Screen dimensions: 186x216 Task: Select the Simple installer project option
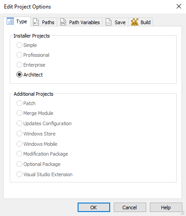pos(27,45)
